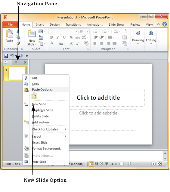Open the Insert ribbon tab
The image size is (170, 192).
[39, 24]
